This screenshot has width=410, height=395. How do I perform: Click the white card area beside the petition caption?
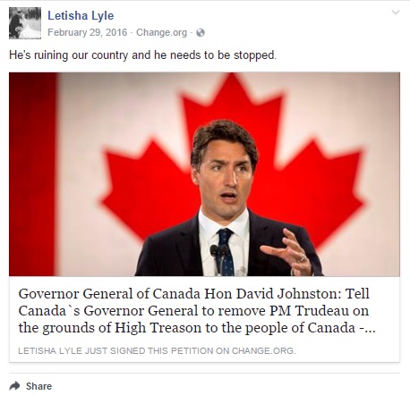coord(347,351)
